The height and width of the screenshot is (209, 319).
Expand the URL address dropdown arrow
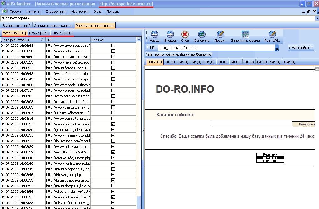277,48
